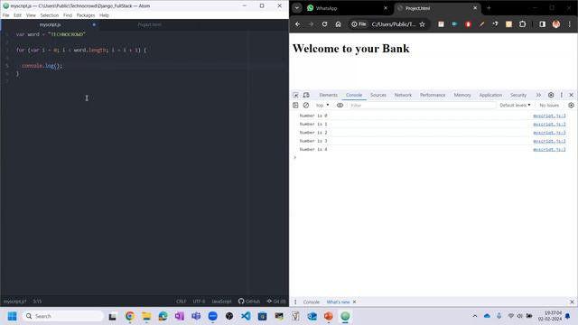Change the JavaScript grammar selector
The image size is (578, 325).
click(x=221, y=302)
